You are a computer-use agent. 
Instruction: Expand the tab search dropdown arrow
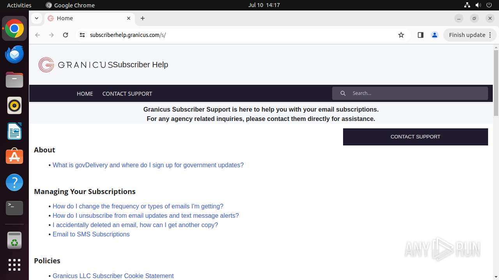pyautogui.click(x=36, y=18)
